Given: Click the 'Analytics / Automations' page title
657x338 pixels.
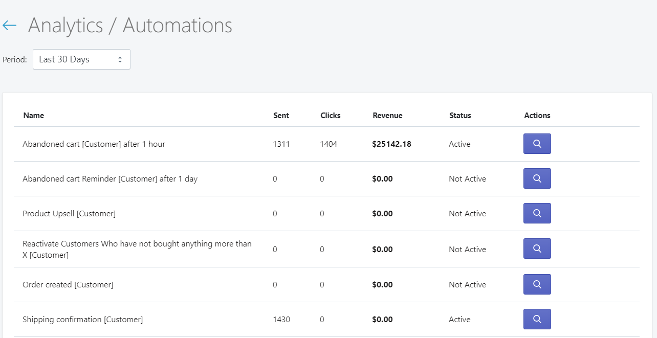Looking at the screenshot, I should (x=130, y=26).
